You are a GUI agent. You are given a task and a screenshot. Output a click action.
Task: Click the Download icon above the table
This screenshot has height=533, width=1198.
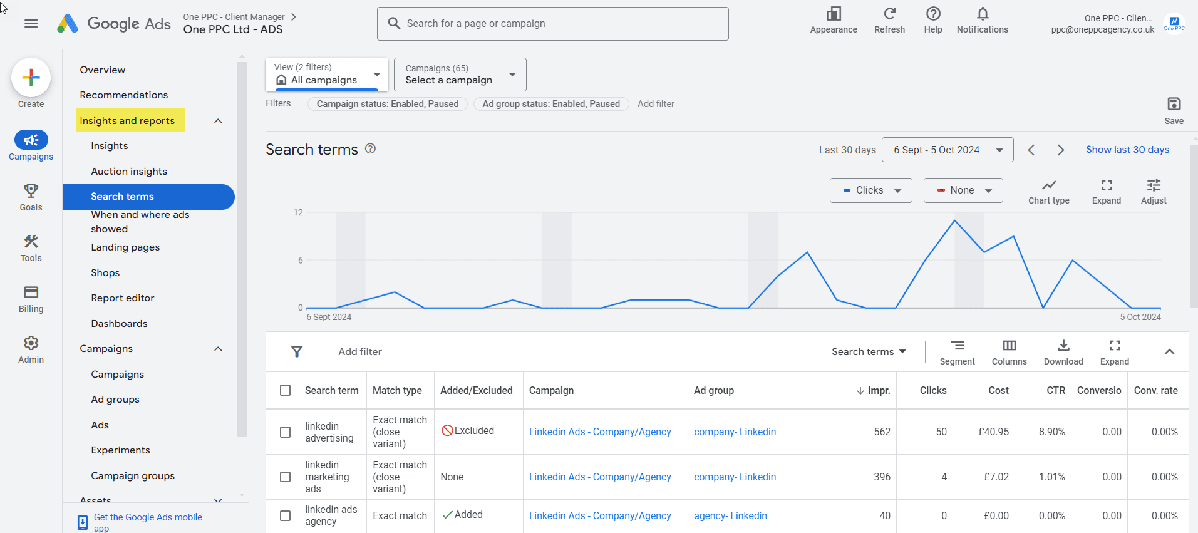[1063, 346]
